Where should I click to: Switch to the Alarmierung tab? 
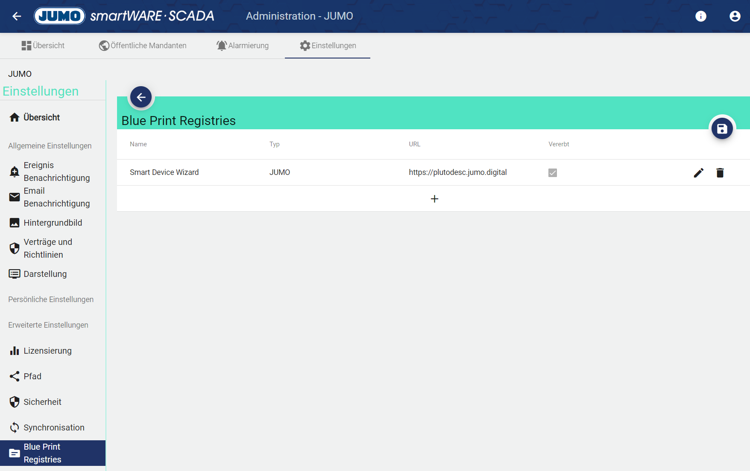pos(243,46)
